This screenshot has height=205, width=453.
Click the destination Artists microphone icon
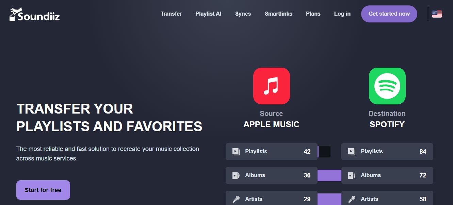tap(352, 199)
